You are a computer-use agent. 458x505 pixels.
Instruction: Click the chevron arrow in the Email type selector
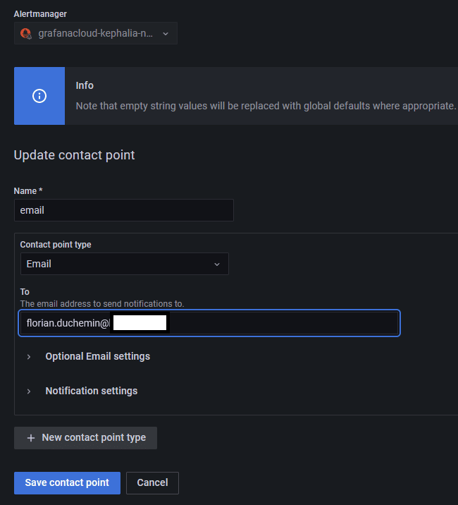pyautogui.click(x=216, y=264)
